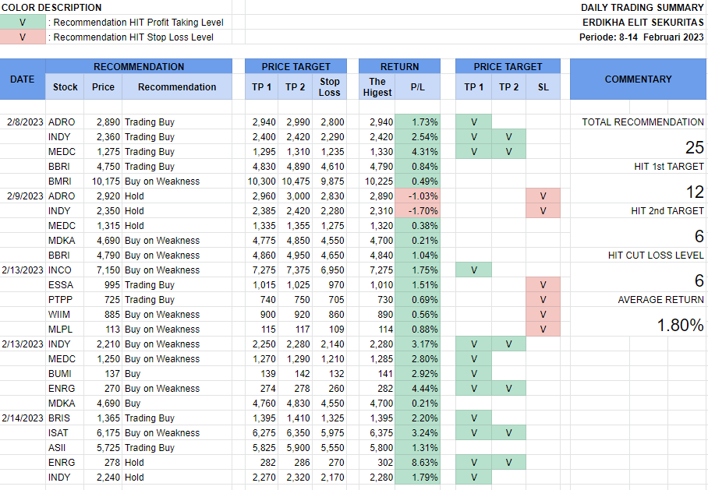
Task: Select the COMMENTARY header cell
Action: [x=638, y=79]
